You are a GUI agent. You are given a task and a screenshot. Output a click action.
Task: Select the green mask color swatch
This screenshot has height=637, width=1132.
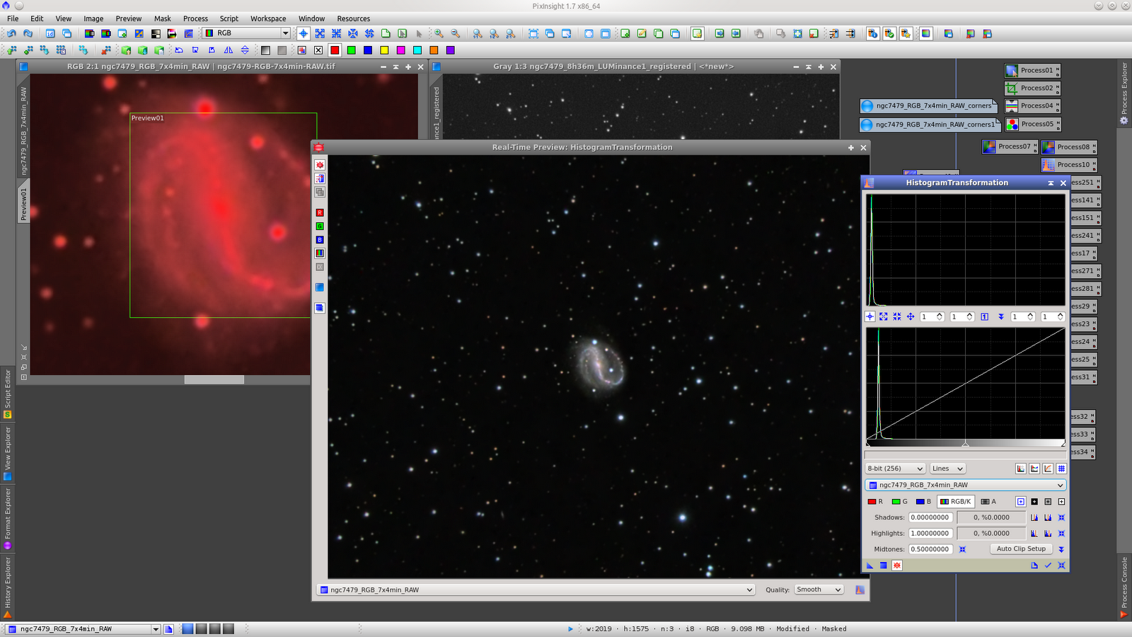(352, 50)
